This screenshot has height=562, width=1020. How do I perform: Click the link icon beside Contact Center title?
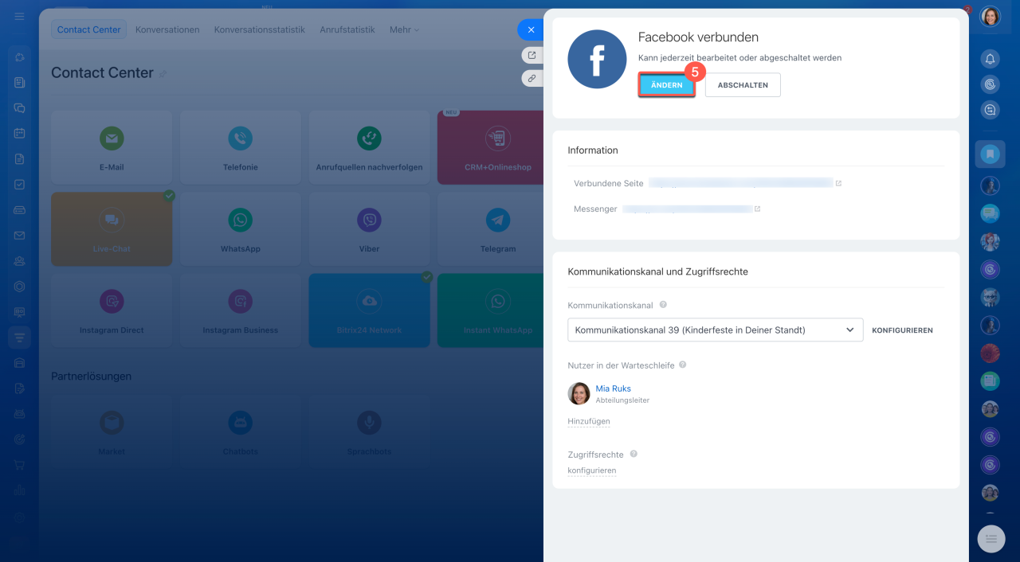163,74
